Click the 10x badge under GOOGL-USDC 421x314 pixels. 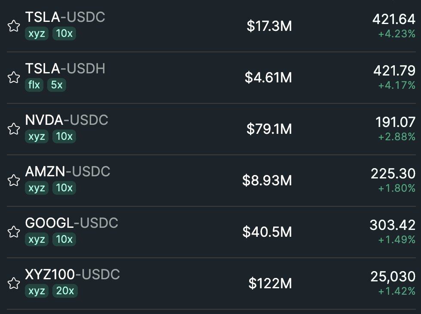(64, 239)
